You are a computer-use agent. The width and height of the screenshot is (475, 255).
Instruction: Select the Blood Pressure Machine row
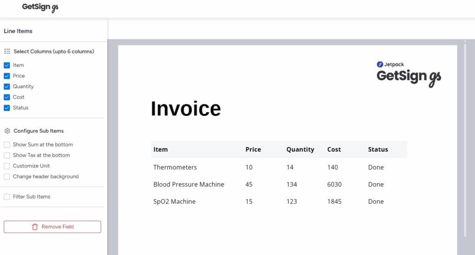(189, 185)
